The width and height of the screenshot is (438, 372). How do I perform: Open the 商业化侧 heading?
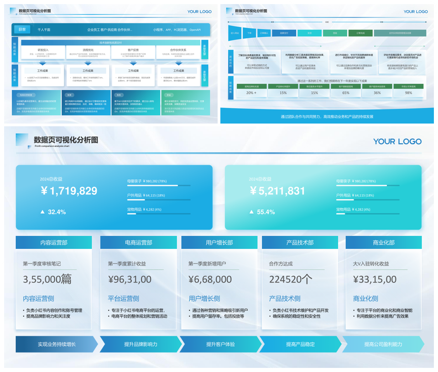pos(365,299)
